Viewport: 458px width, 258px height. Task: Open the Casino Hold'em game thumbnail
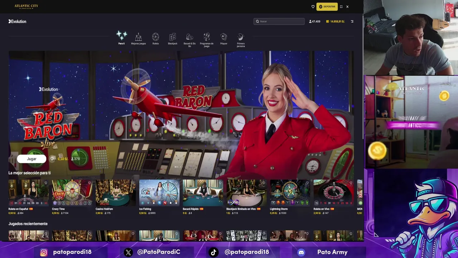(x=116, y=192)
